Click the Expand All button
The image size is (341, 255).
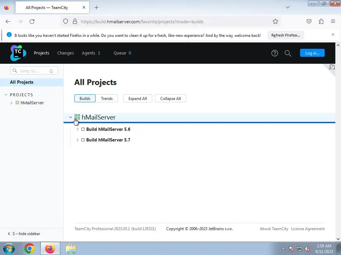coord(138,98)
